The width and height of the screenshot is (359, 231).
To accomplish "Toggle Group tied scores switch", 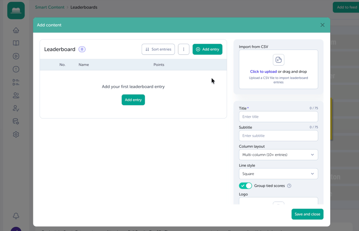I will pyautogui.click(x=245, y=186).
